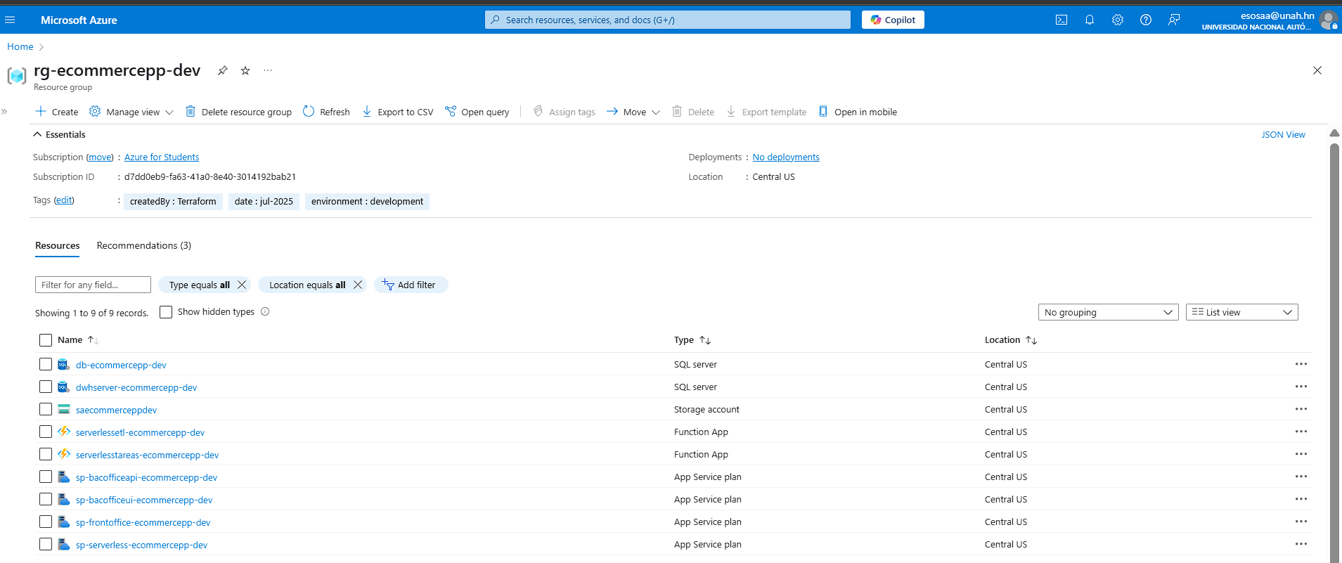
Task: Check the select-all checkbox in Name header
Action: tap(46, 340)
